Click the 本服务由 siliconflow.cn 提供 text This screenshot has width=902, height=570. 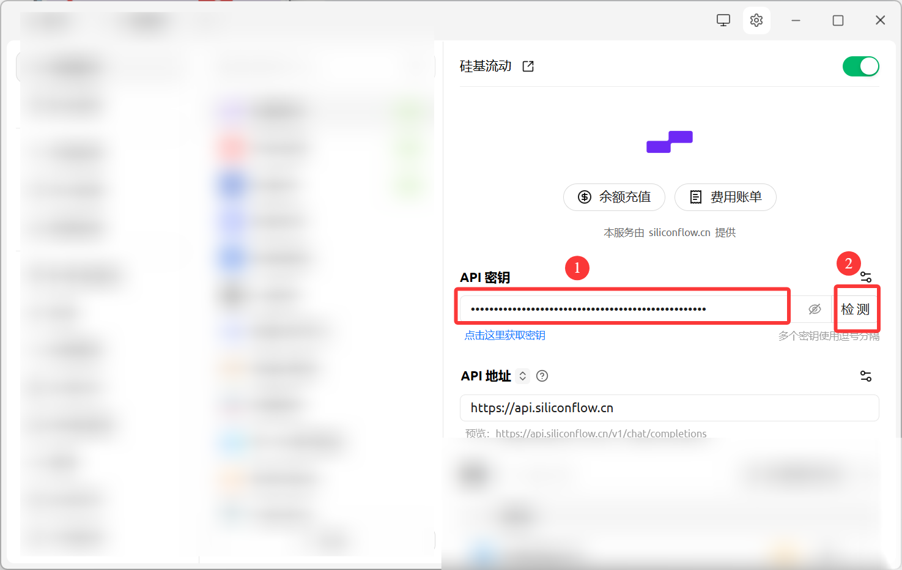[670, 232]
